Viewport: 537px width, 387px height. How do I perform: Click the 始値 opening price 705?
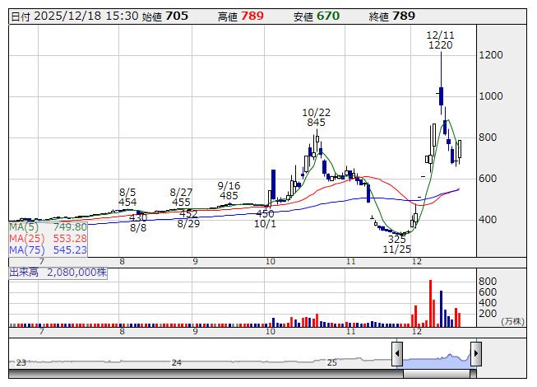[177, 16]
